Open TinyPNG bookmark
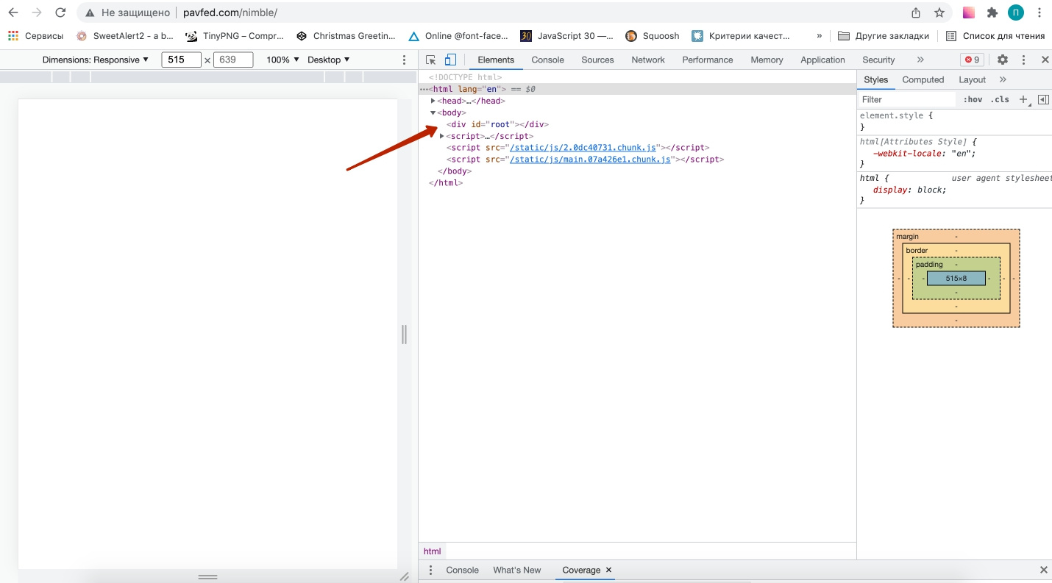Image resolution: width=1052 pixels, height=583 pixels. click(x=235, y=35)
